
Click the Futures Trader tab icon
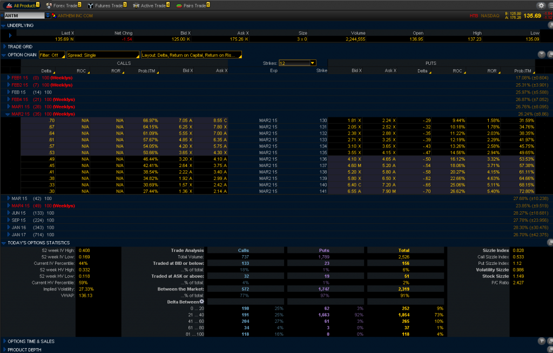pos(91,5)
